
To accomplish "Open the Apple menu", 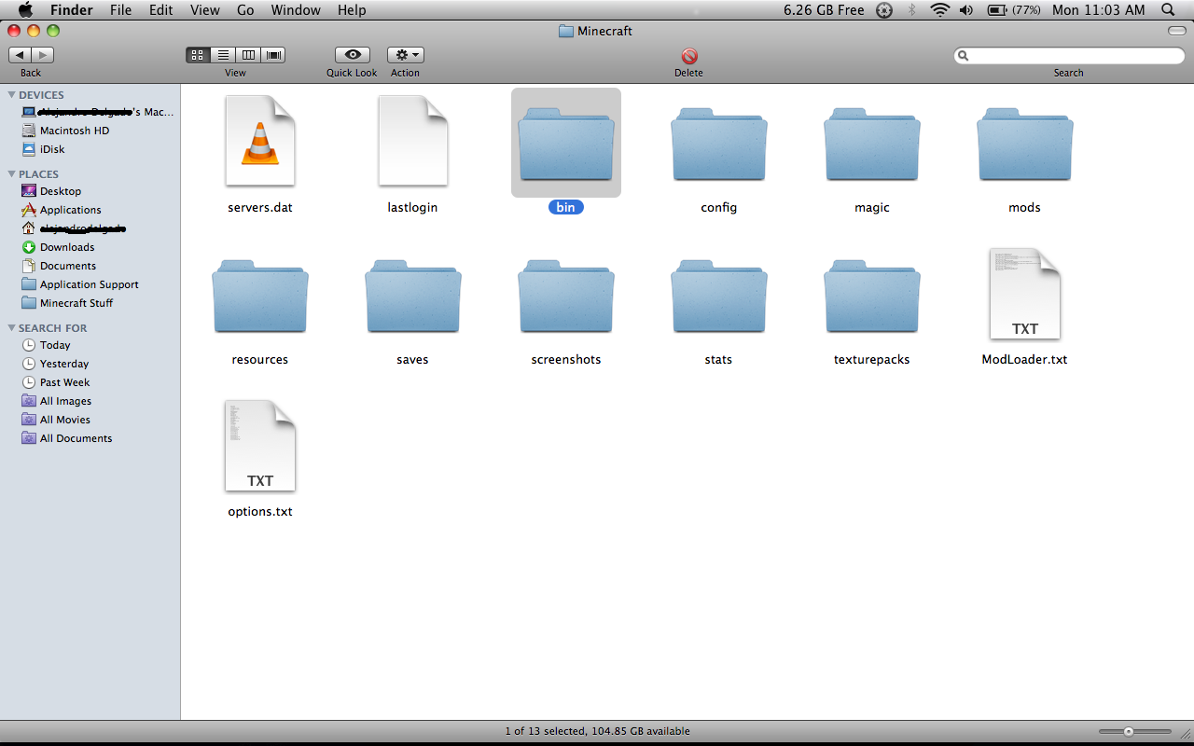I will (25, 10).
